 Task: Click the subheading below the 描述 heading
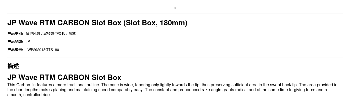(x=64, y=77)
